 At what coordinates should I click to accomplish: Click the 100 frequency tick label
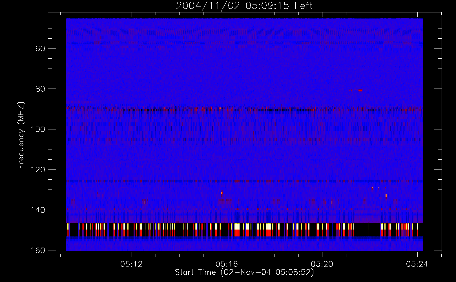click(38, 129)
